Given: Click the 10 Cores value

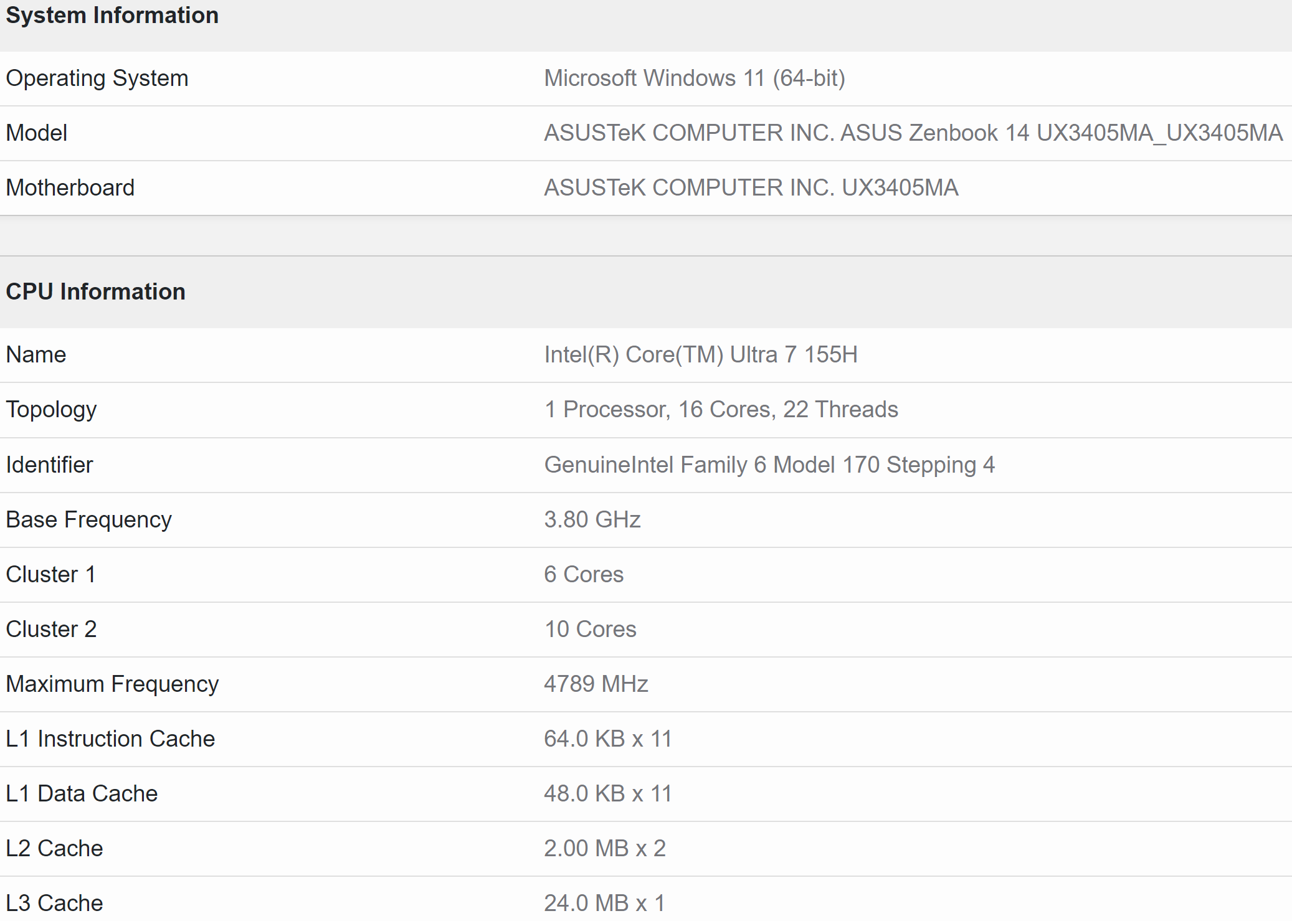Looking at the screenshot, I should [x=590, y=630].
